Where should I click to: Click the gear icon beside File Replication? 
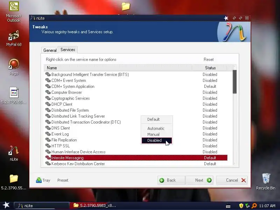coord(48,140)
